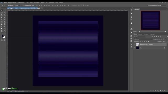Switch to the Paths tab

click(x=146, y=34)
